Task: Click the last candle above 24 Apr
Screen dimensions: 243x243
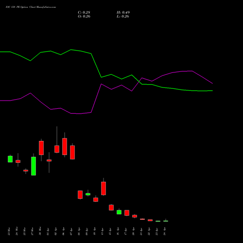Action: click(166, 221)
